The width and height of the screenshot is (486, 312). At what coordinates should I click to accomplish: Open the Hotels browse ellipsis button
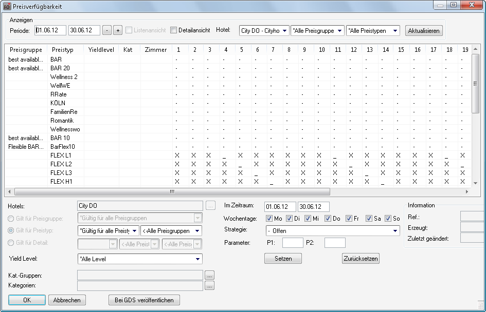210,206
